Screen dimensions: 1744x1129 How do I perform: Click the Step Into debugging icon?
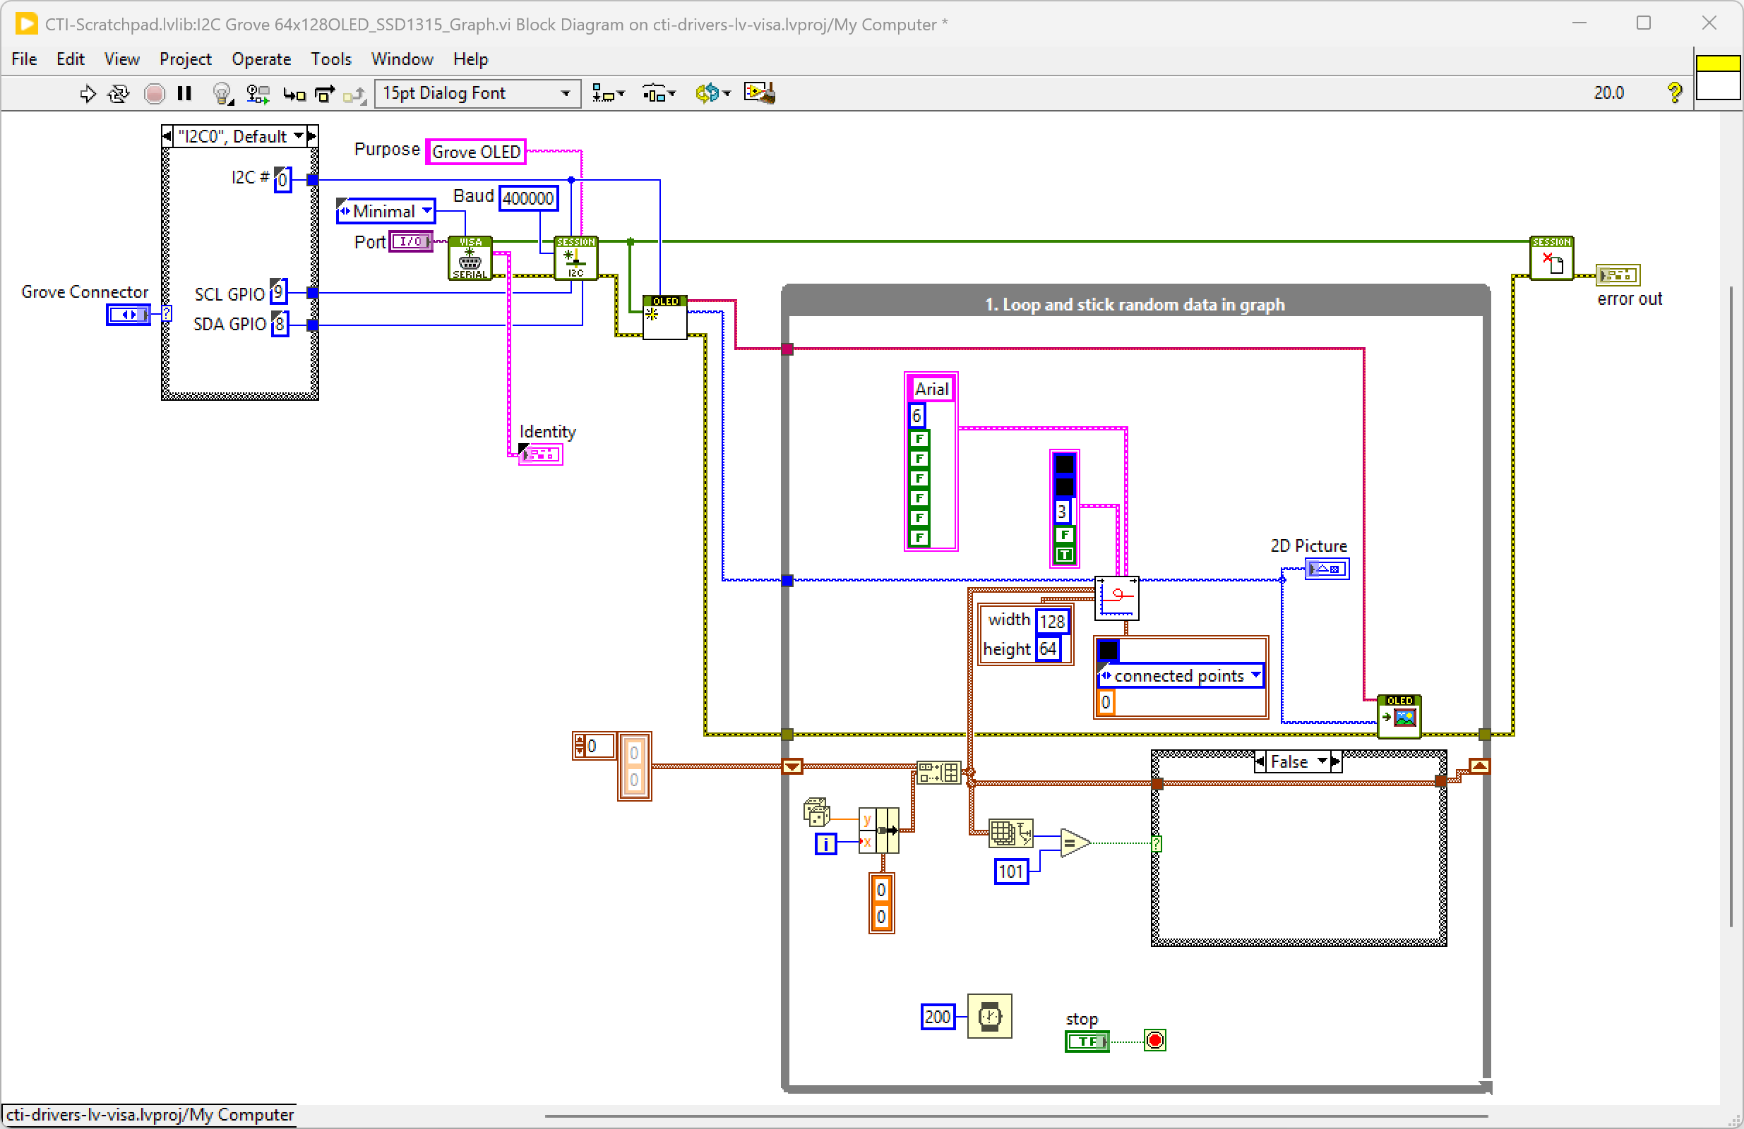pos(294,94)
